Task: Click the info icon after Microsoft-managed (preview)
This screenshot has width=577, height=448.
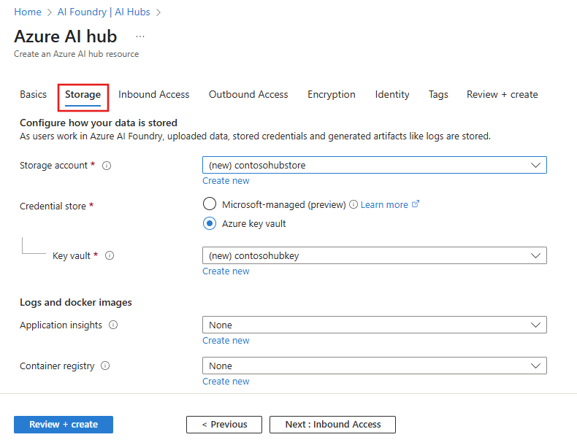Action: coord(354,205)
